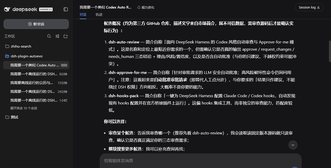Download the Session log
The width and height of the screenshot is (331, 168).
pos(309,7)
